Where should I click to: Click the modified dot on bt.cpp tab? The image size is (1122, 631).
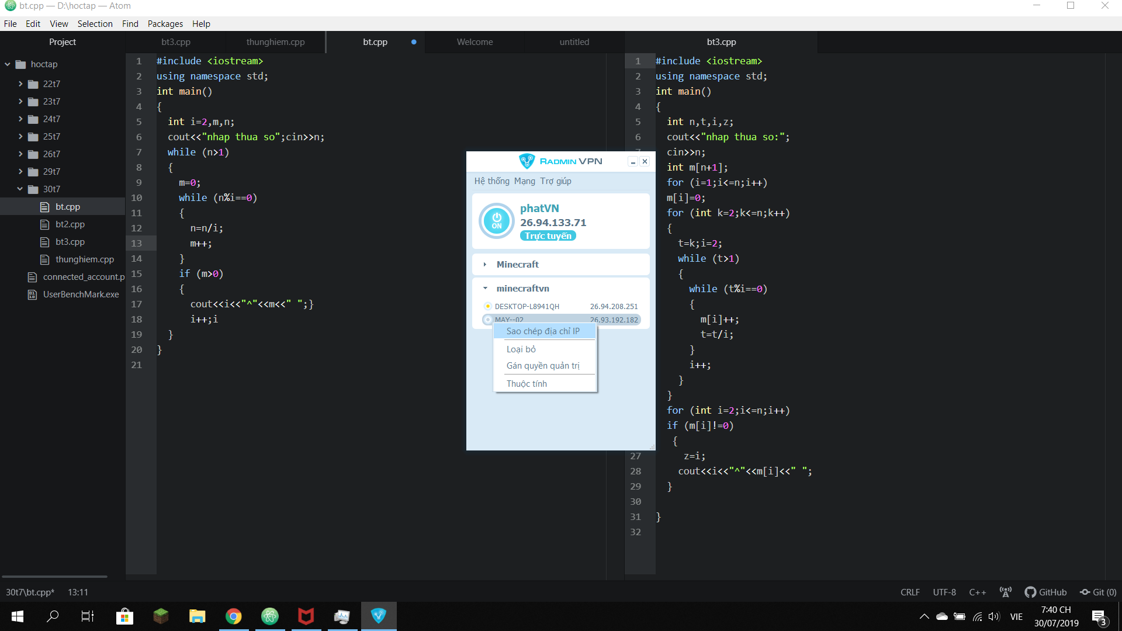[414, 42]
